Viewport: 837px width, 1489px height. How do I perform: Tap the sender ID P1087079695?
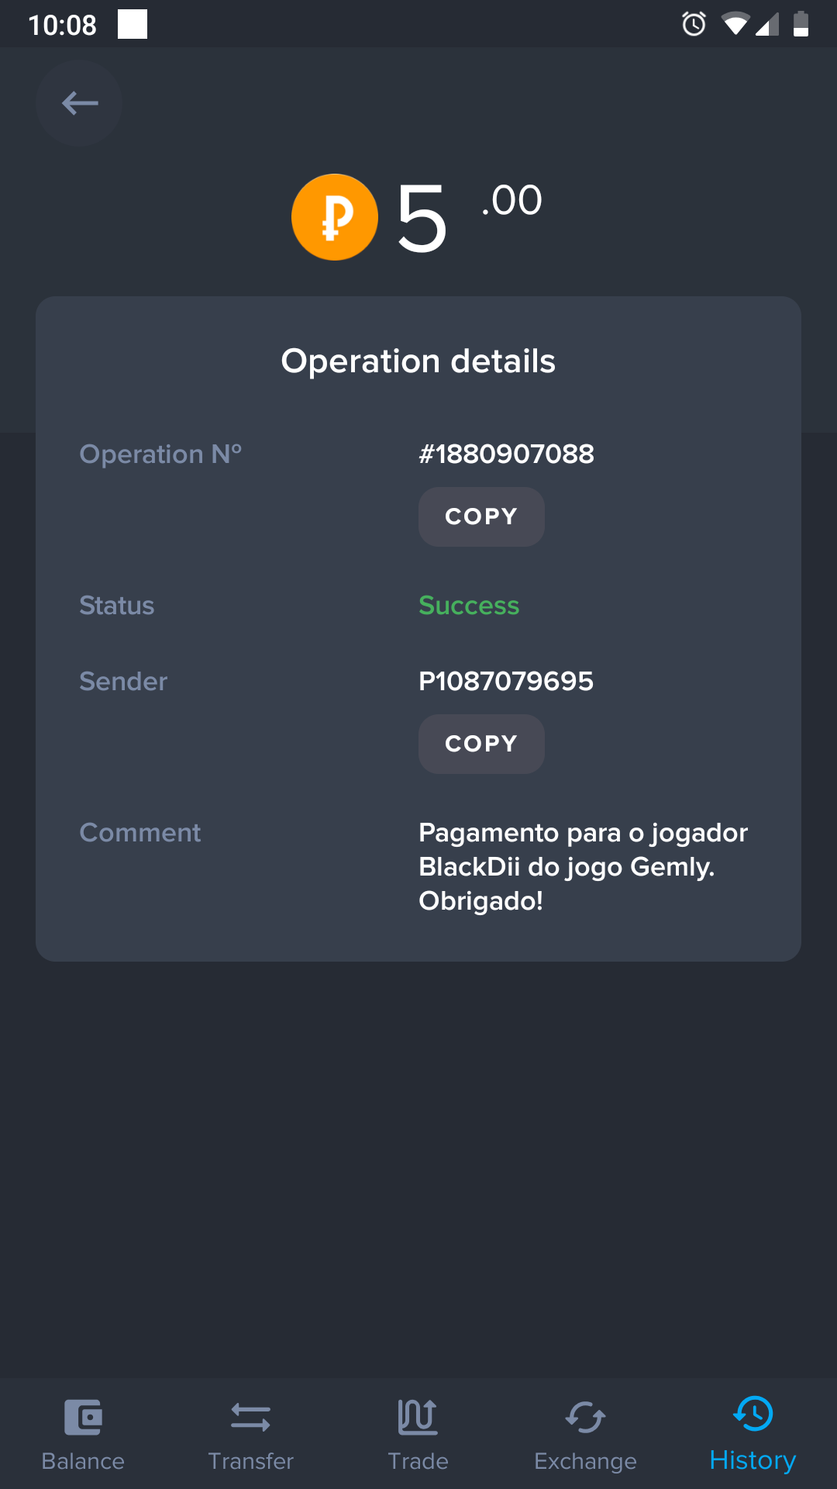tap(506, 681)
